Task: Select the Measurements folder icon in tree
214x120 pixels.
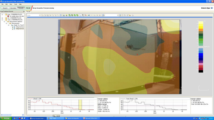Action: pyautogui.click(x=10, y=23)
